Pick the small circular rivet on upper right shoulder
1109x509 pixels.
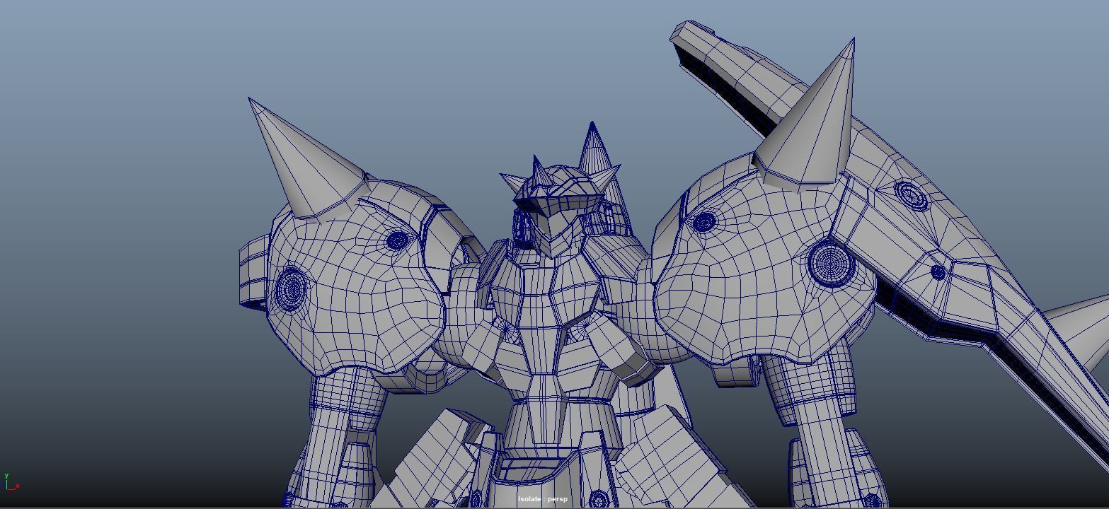click(x=703, y=222)
